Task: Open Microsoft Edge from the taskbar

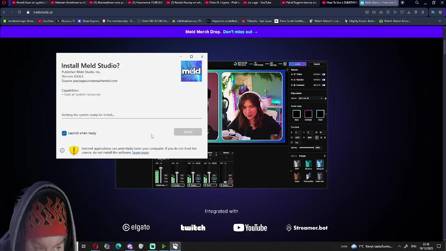Action: pos(118,246)
